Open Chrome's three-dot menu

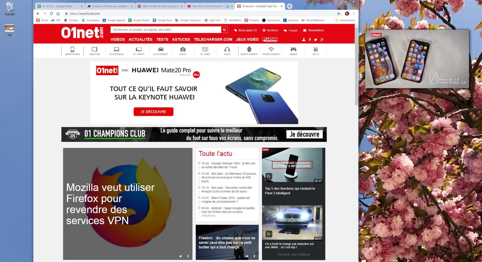point(354,14)
